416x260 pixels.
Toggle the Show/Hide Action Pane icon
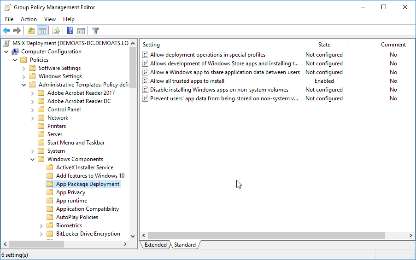coord(81,31)
